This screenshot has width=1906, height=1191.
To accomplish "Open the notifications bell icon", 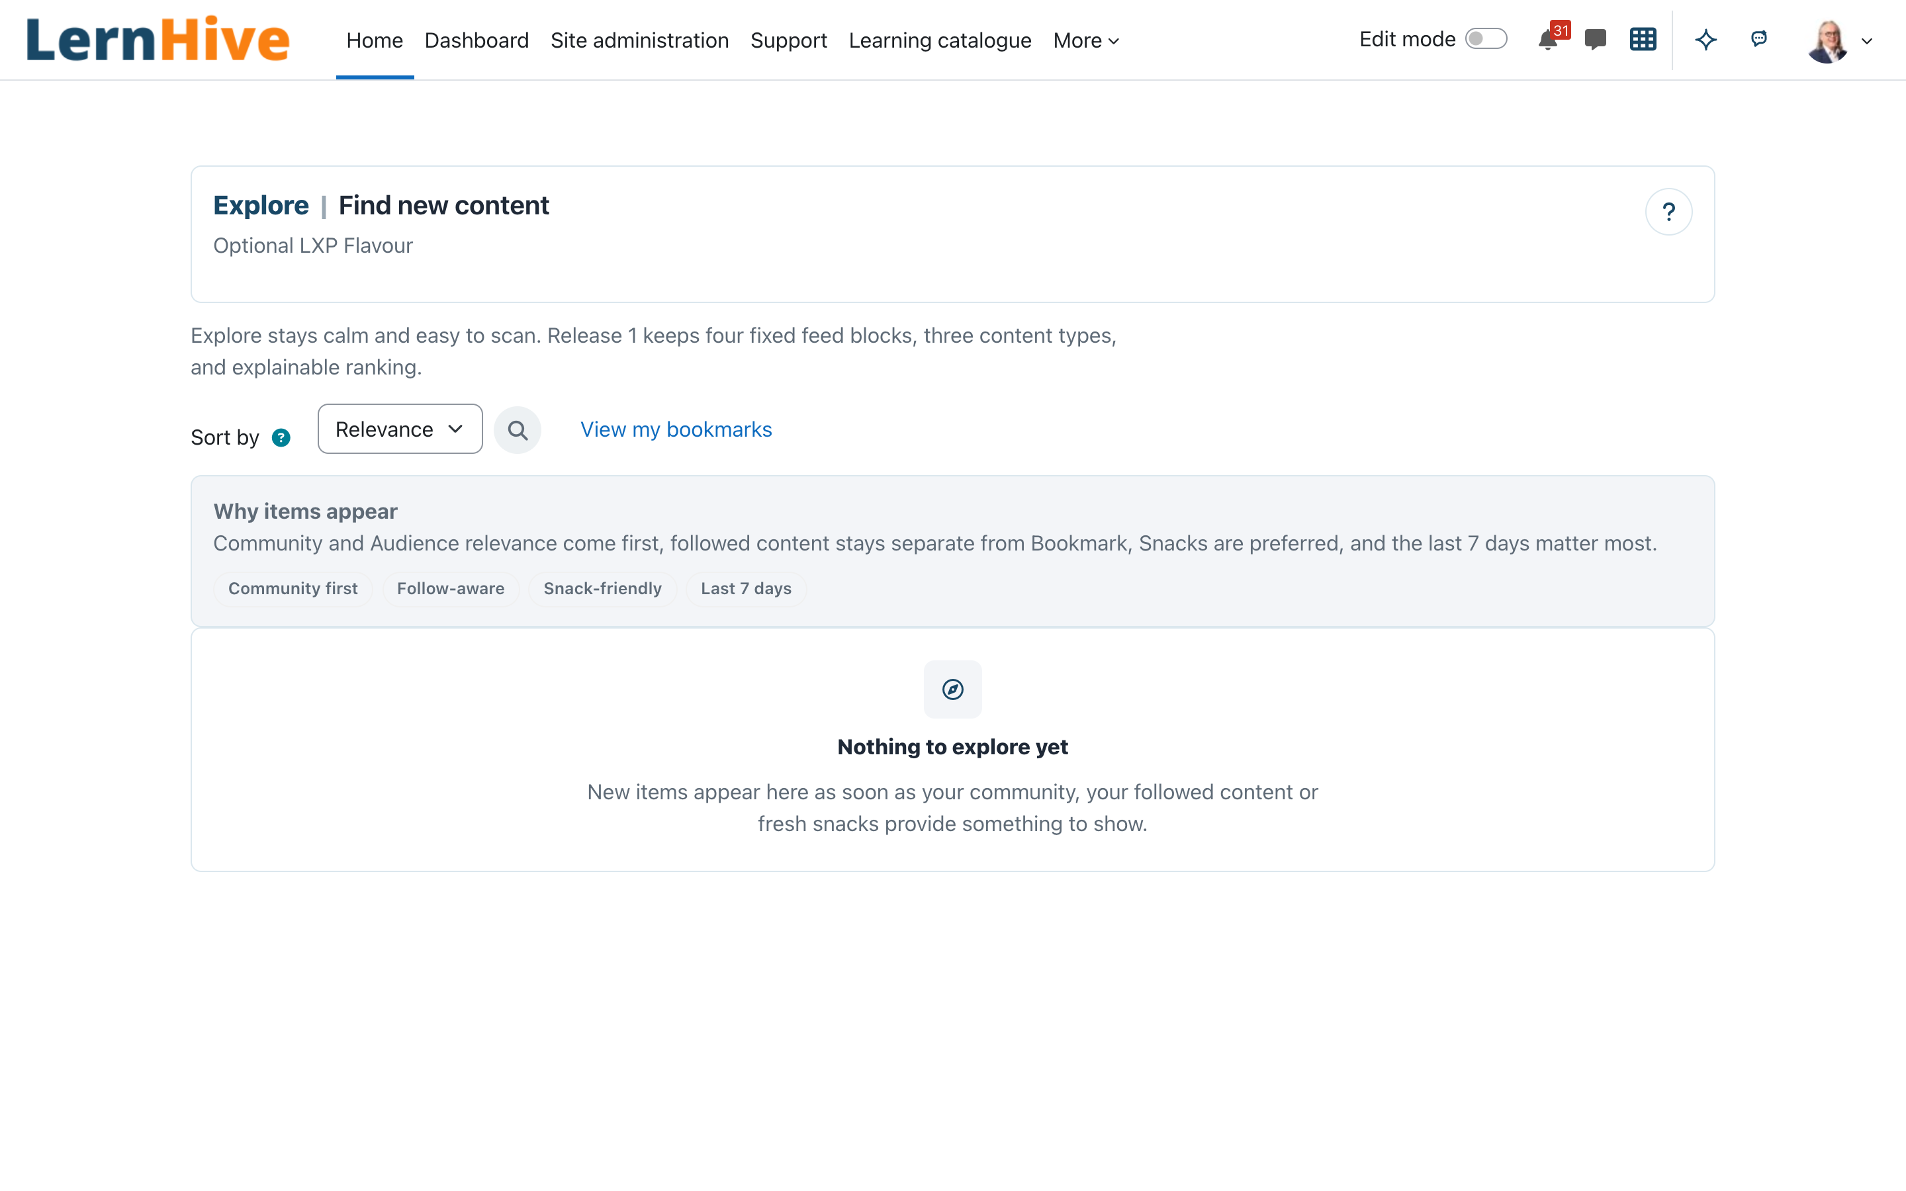I will click(1548, 40).
